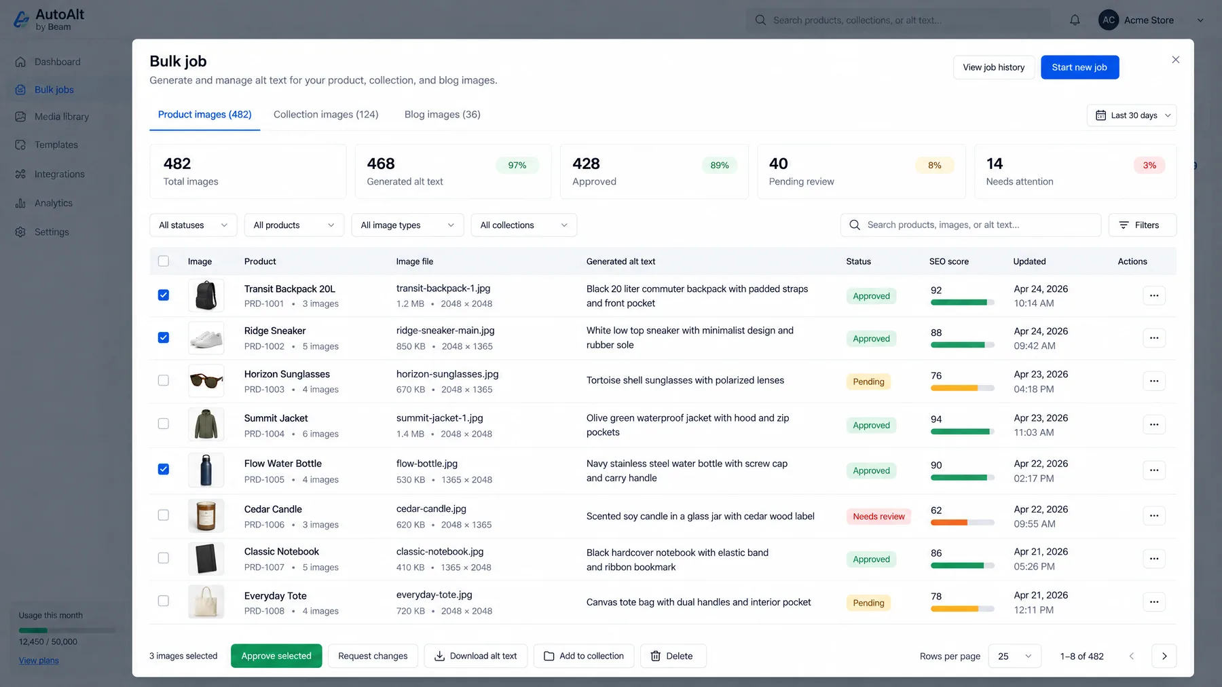
Task: Open Media library from the sidebar
Action: [62, 117]
